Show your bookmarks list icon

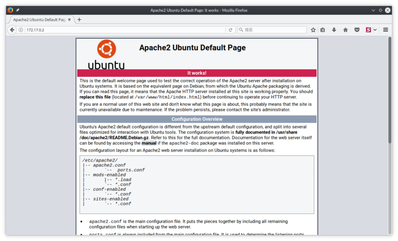coord(323,30)
